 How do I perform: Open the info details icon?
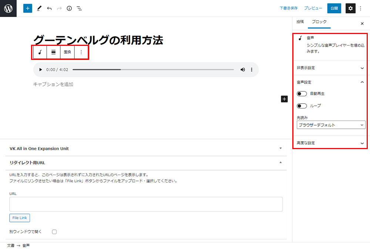pos(69,8)
